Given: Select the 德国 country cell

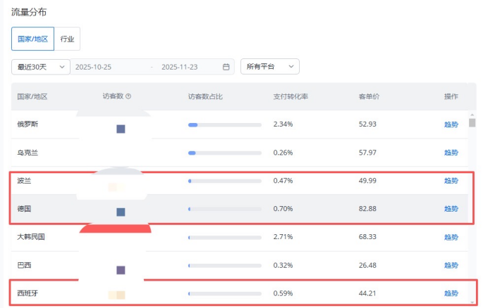Looking at the screenshot, I should tap(24, 209).
